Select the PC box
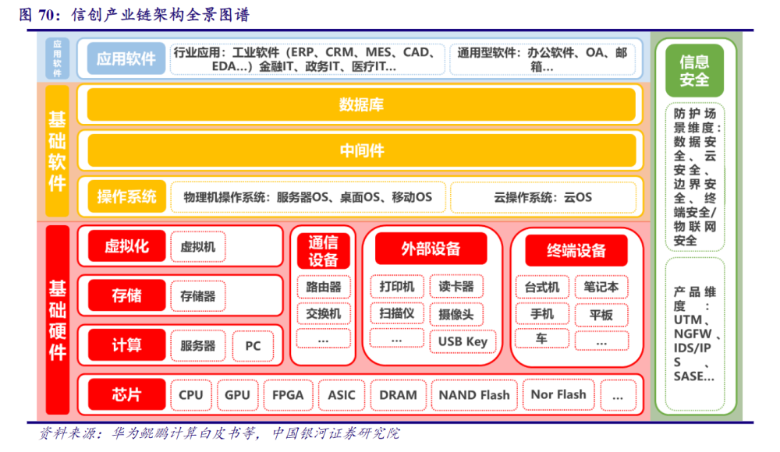 tap(253, 345)
